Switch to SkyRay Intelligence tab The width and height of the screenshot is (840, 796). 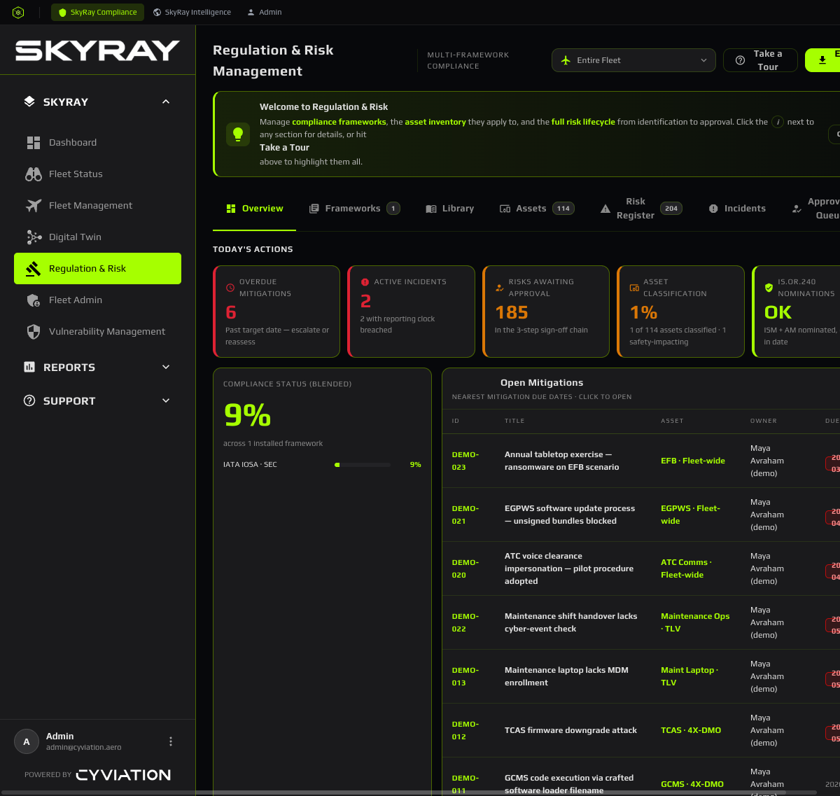click(192, 12)
